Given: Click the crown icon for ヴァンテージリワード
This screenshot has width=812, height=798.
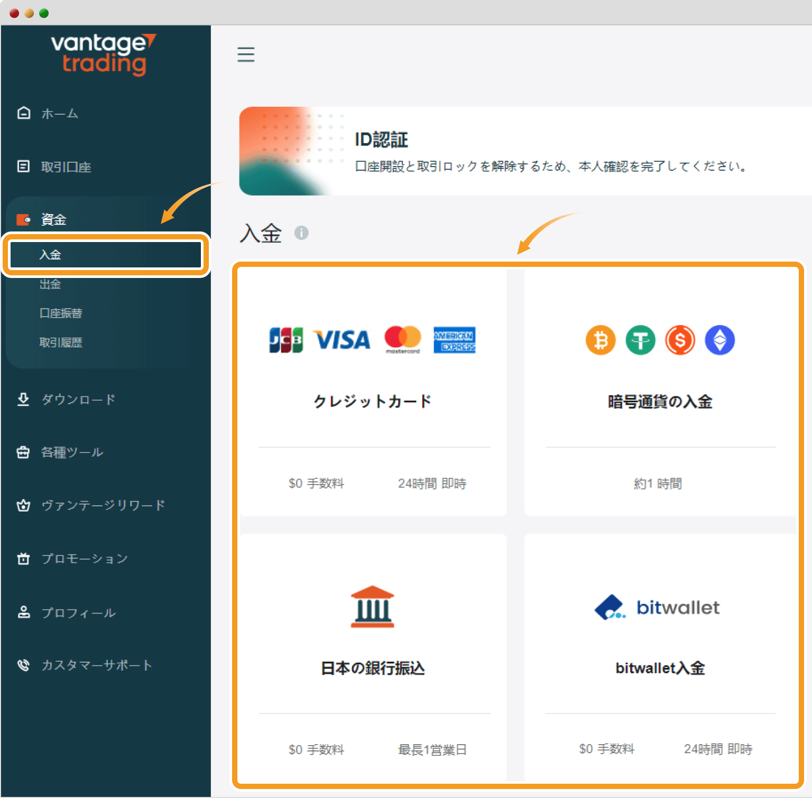Looking at the screenshot, I should click(x=23, y=506).
